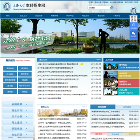Click the 综合评价录取 button
Screen dimensions: 140x140
(x=10, y=80)
